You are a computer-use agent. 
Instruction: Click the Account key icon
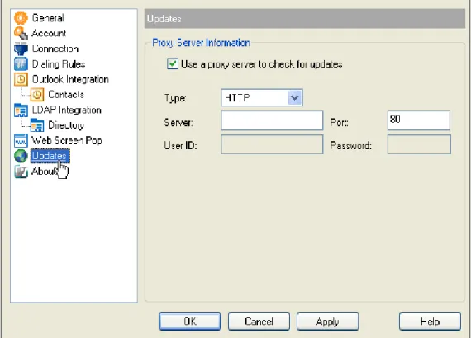[21, 33]
